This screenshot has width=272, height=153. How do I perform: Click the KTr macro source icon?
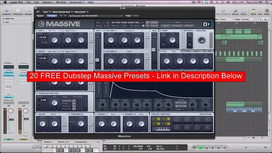(156, 119)
